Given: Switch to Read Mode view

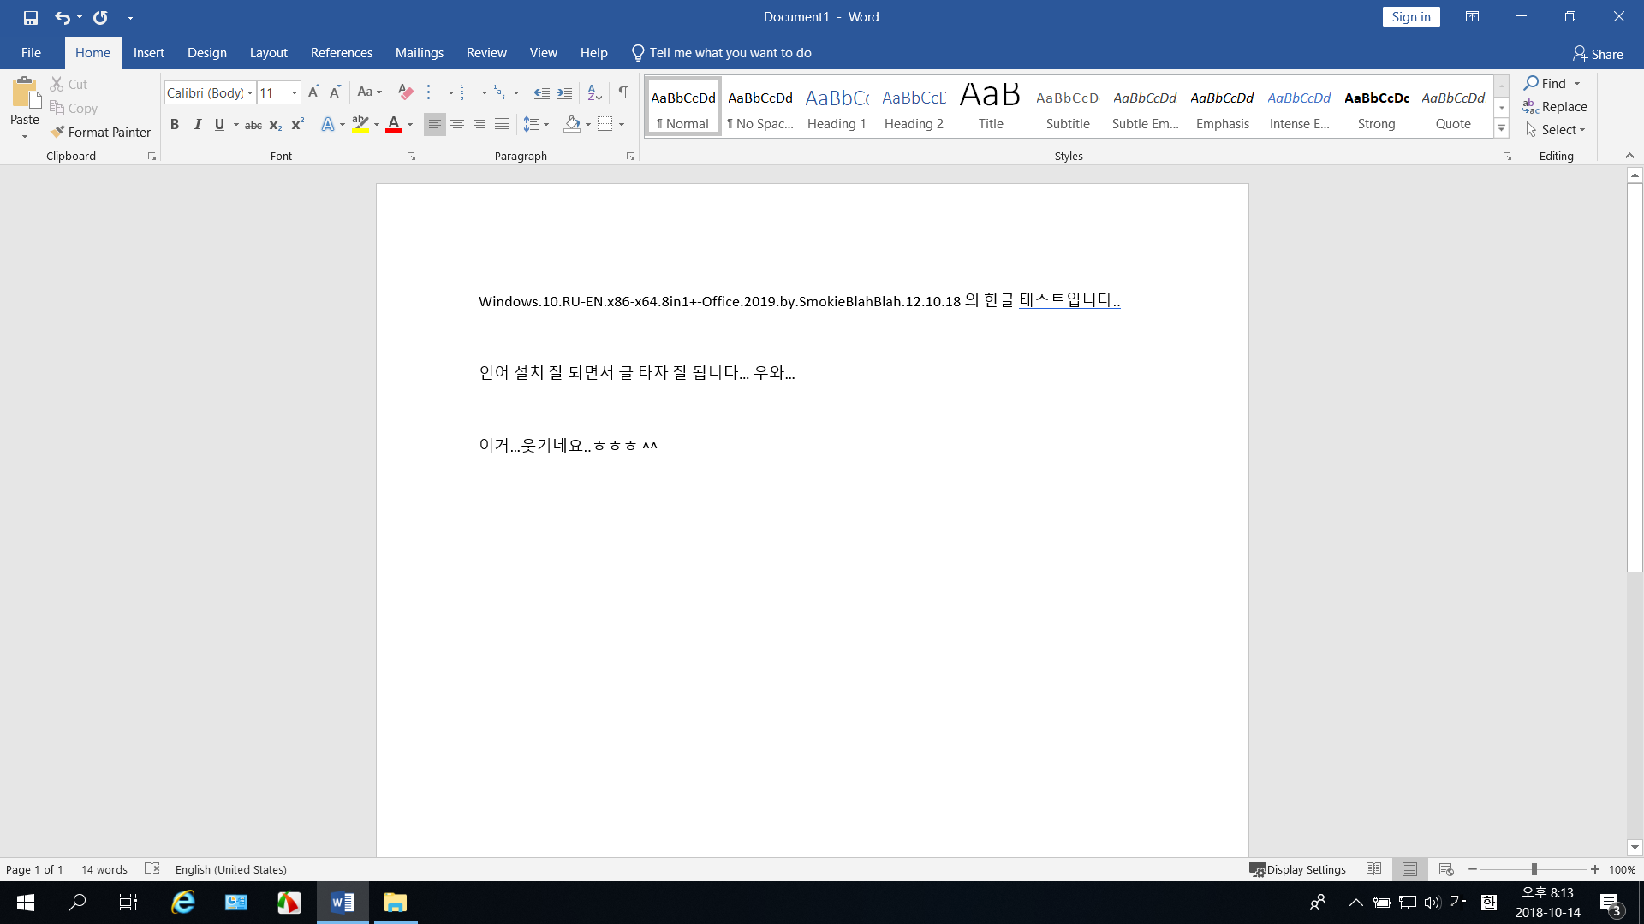Looking at the screenshot, I should click(x=1374, y=869).
